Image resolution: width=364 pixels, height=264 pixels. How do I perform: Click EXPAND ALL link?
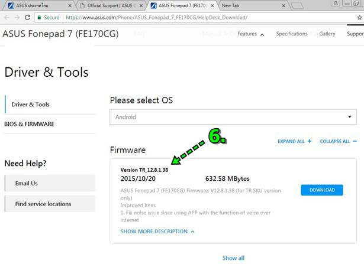pyautogui.click(x=294, y=141)
